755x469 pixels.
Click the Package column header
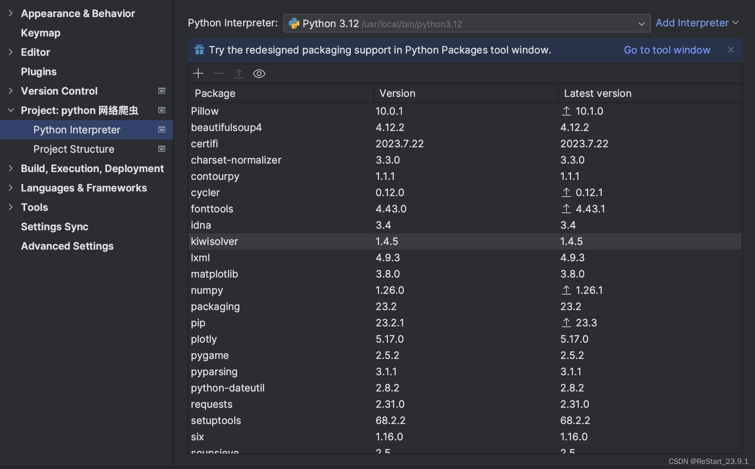tap(281, 93)
